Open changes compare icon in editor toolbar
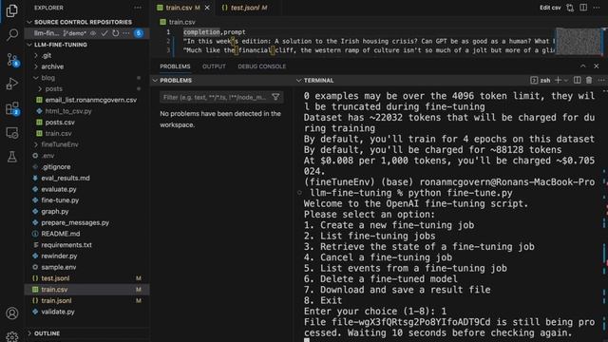This screenshot has width=608, height=342. point(570,8)
